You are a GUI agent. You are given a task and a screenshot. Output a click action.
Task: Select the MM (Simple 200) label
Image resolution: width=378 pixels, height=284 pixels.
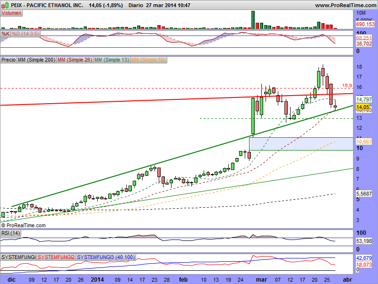37,60
